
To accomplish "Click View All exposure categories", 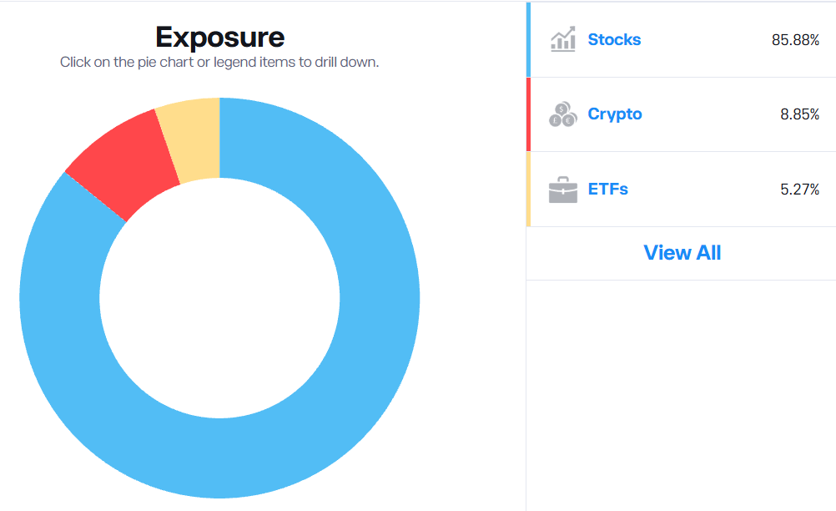I will pos(682,252).
